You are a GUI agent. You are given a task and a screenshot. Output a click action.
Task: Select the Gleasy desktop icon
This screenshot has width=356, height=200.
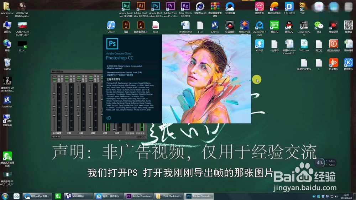[x=111, y=27]
